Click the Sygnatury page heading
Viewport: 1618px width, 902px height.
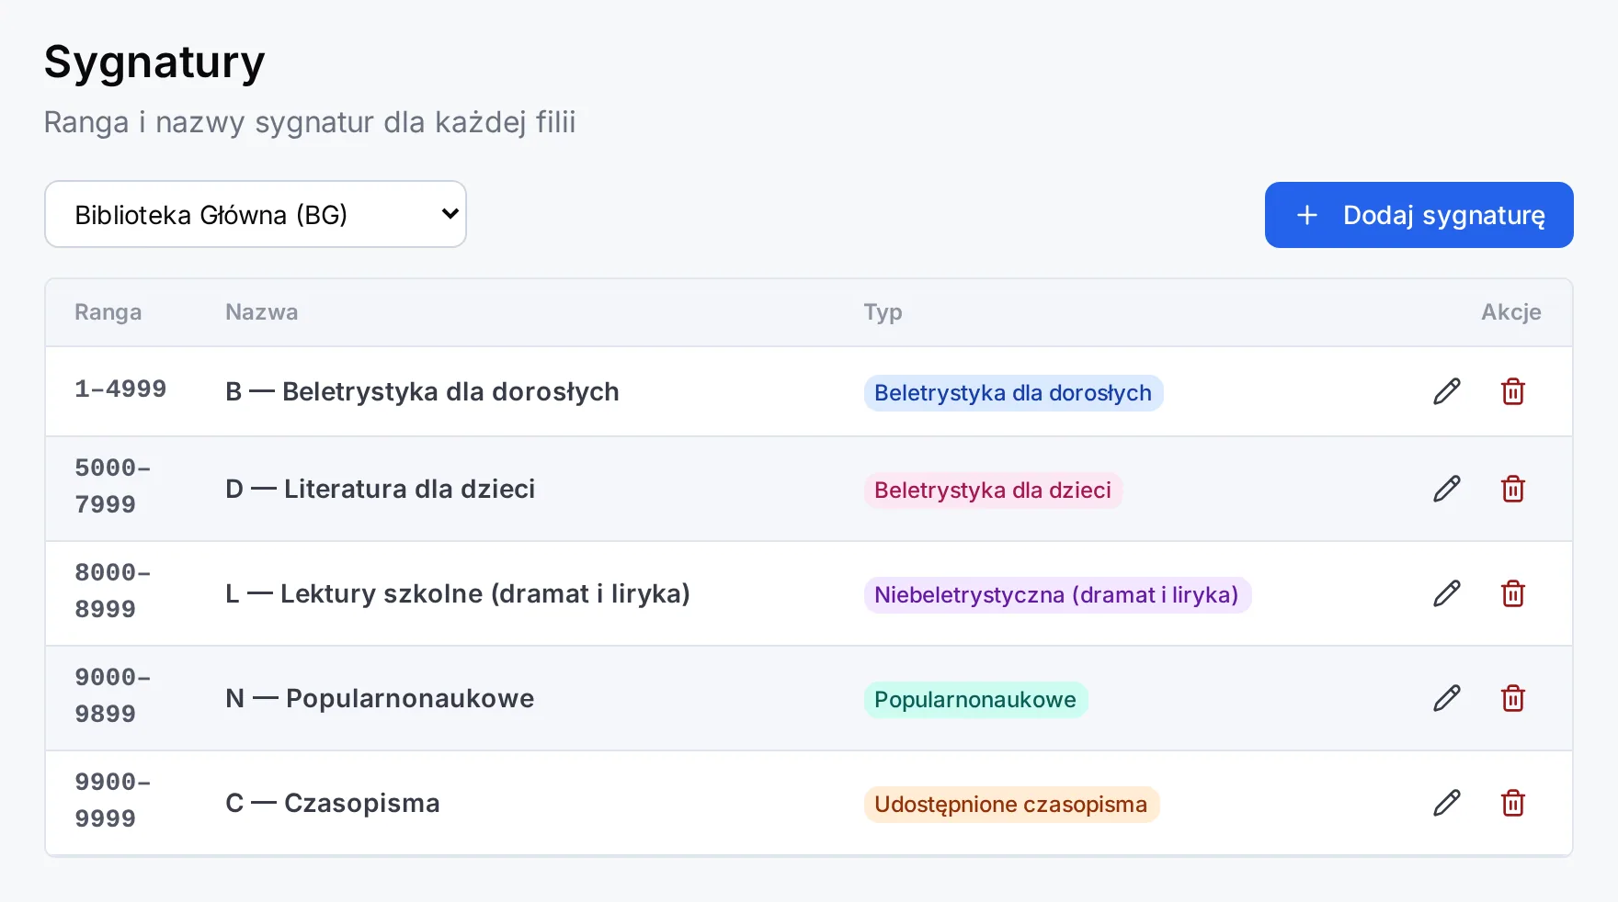(154, 62)
